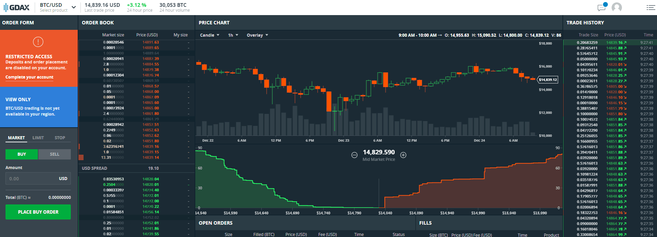The height and width of the screenshot is (237, 657).
Task: Open the hamburger menu icon
Action: (650, 8)
